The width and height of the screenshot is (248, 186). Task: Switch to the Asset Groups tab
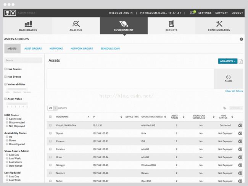click(33, 48)
